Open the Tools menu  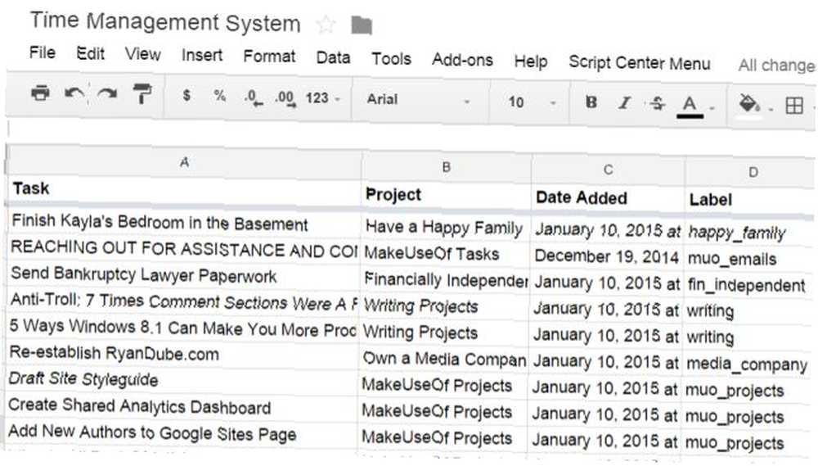391,58
